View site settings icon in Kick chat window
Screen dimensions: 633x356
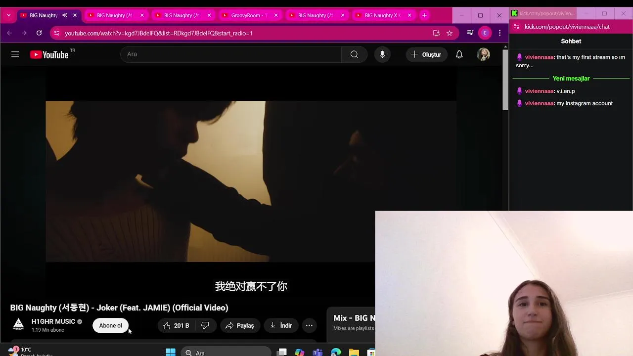[x=516, y=27]
